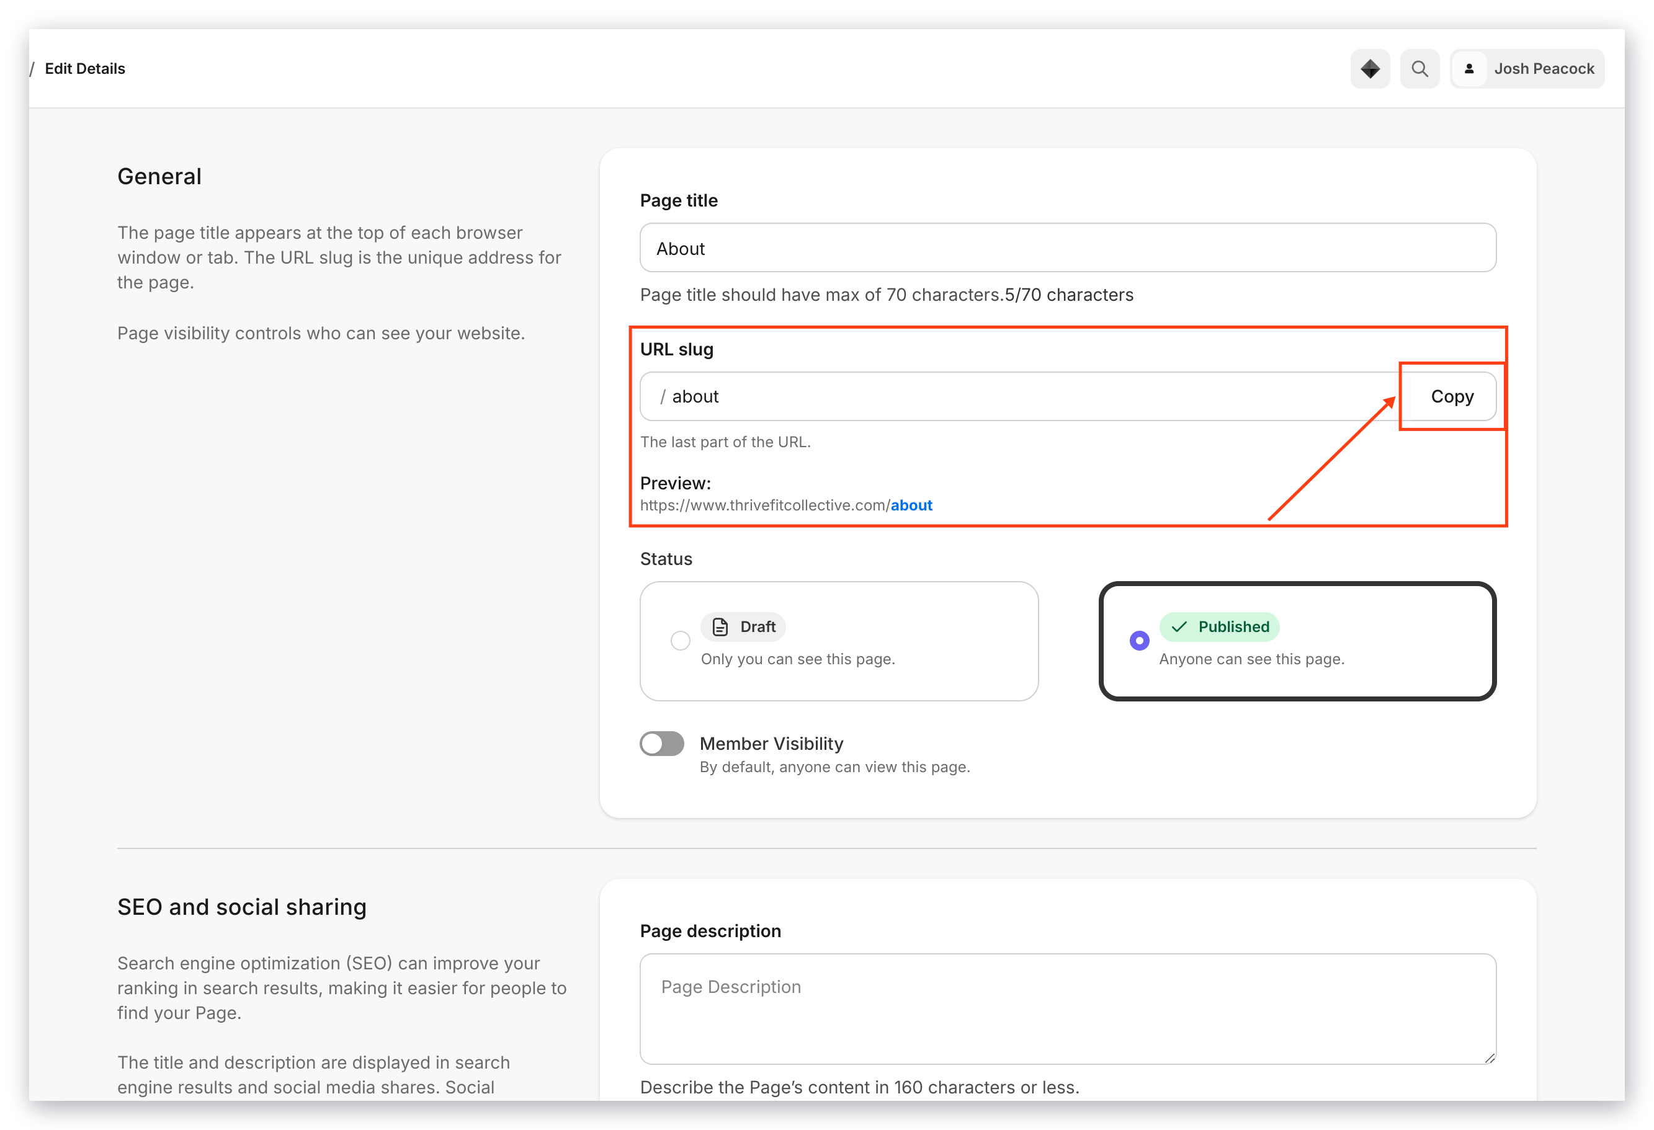Open the thrivefitcollective.com/about preview link
This screenshot has width=1654, height=1130.
785,505
